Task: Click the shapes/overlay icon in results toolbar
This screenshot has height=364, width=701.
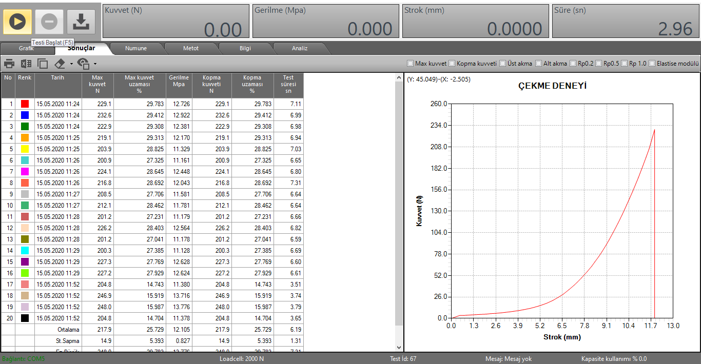Action: (83, 64)
